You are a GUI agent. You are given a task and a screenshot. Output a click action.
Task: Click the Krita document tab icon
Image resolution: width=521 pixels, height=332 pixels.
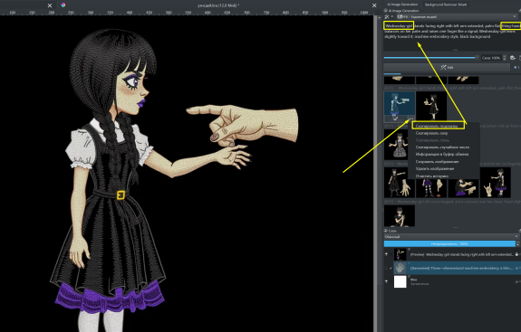point(63,5)
